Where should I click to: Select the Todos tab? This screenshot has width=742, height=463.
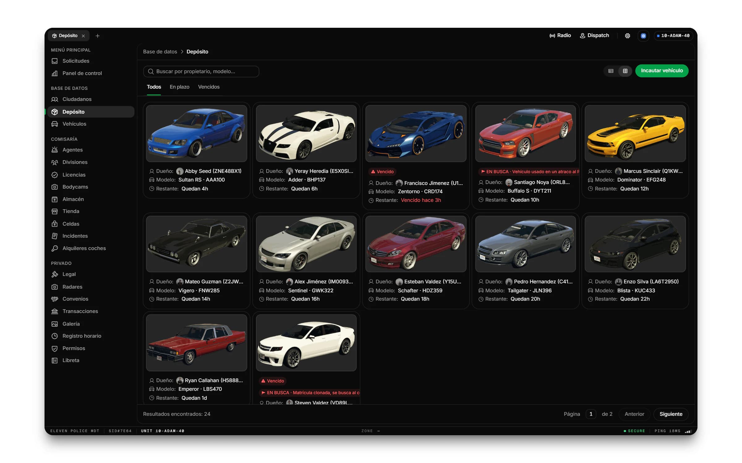154,87
